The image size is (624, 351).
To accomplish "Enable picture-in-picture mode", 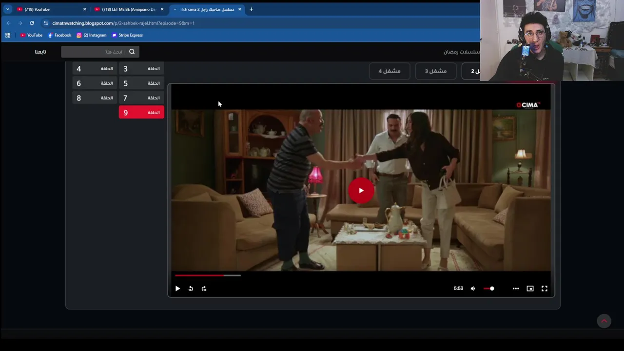I will pos(530,289).
